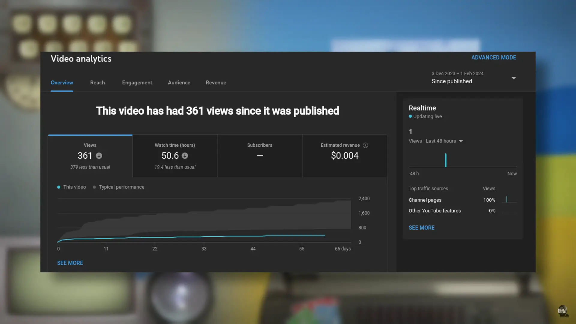Image resolution: width=576 pixels, height=324 pixels.
Task: Click the ADVANCED MODE link
Action: [x=493, y=57]
